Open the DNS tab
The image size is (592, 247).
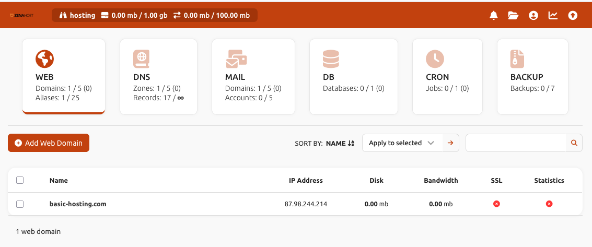(158, 76)
